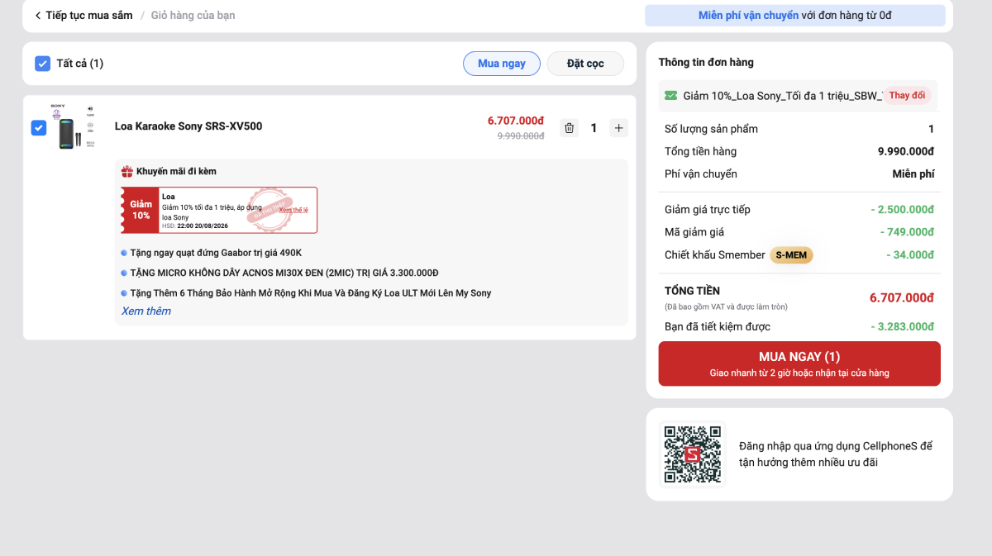This screenshot has width=992, height=556.
Task: Click the Tặng Thêm 6 Tháng Bảo Hành promotion
Action: click(311, 293)
